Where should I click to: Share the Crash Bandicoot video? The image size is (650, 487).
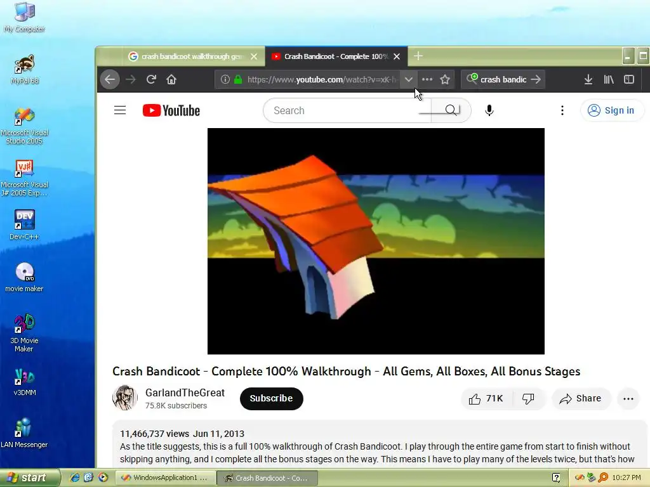tap(580, 398)
